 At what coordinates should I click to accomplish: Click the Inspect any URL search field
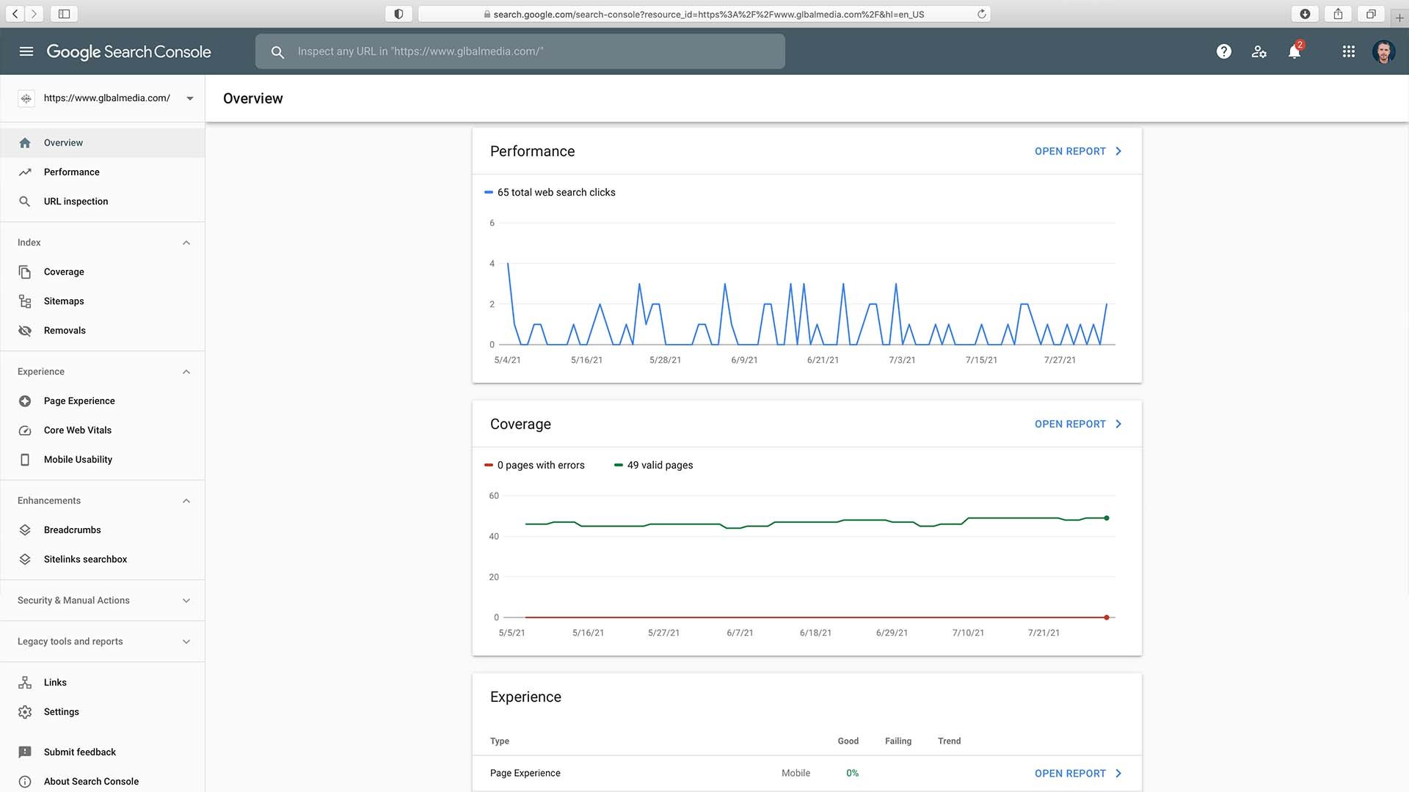[520, 51]
